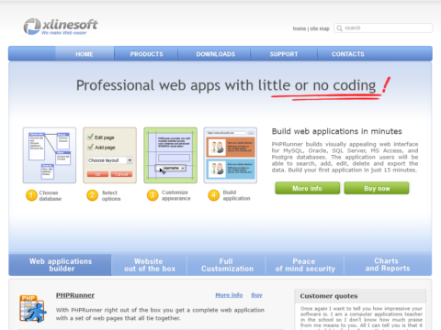The height and width of the screenshot is (330, 441).
Task: Open the Select options thumbnail
Action: tap(109, 155)
